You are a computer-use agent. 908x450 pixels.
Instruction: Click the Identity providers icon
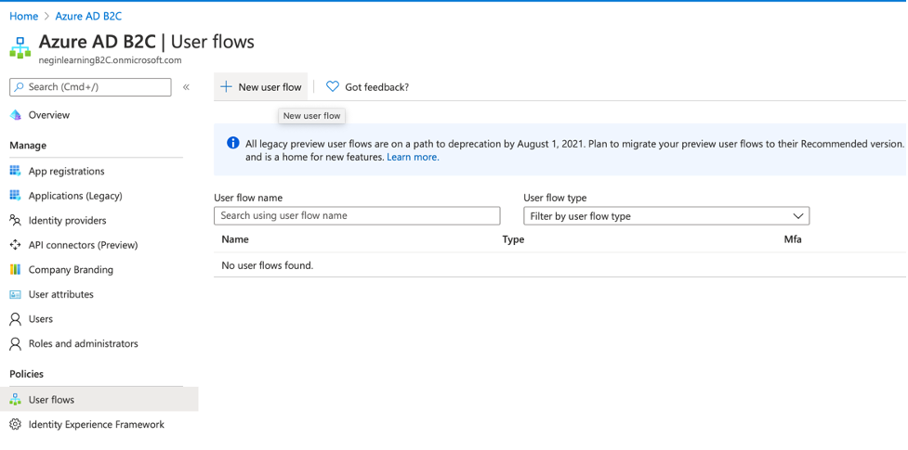pyautogui.click(x=15, y=221)
